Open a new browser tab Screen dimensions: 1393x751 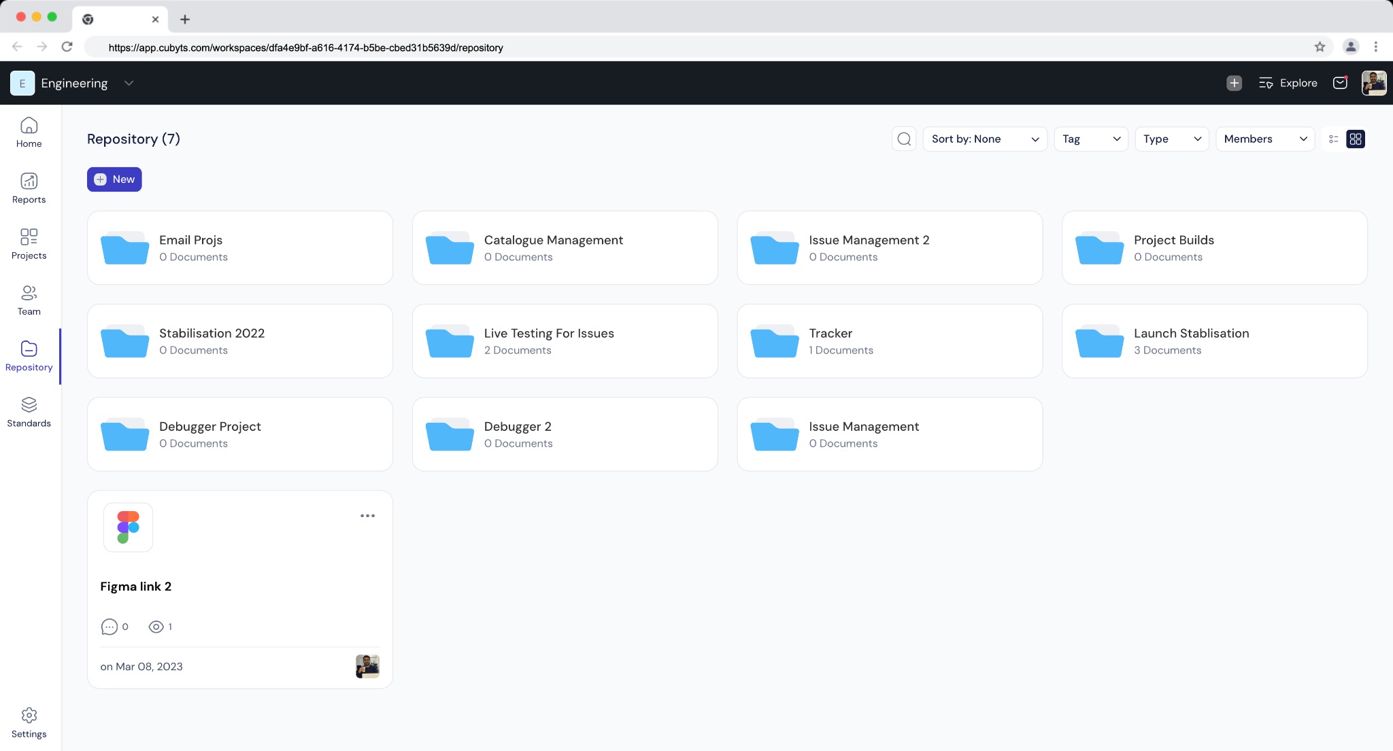[x=185, y=19]
